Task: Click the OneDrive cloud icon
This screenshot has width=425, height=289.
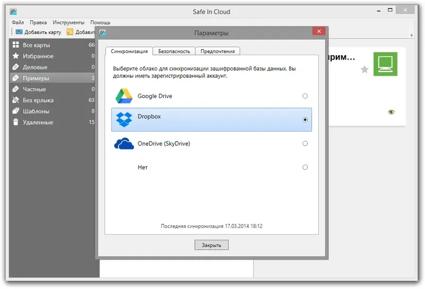Action: pos(124,144)
